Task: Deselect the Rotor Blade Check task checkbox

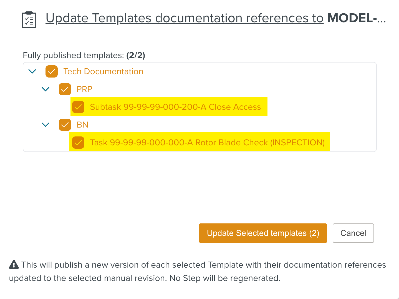Action: point(78,142)
